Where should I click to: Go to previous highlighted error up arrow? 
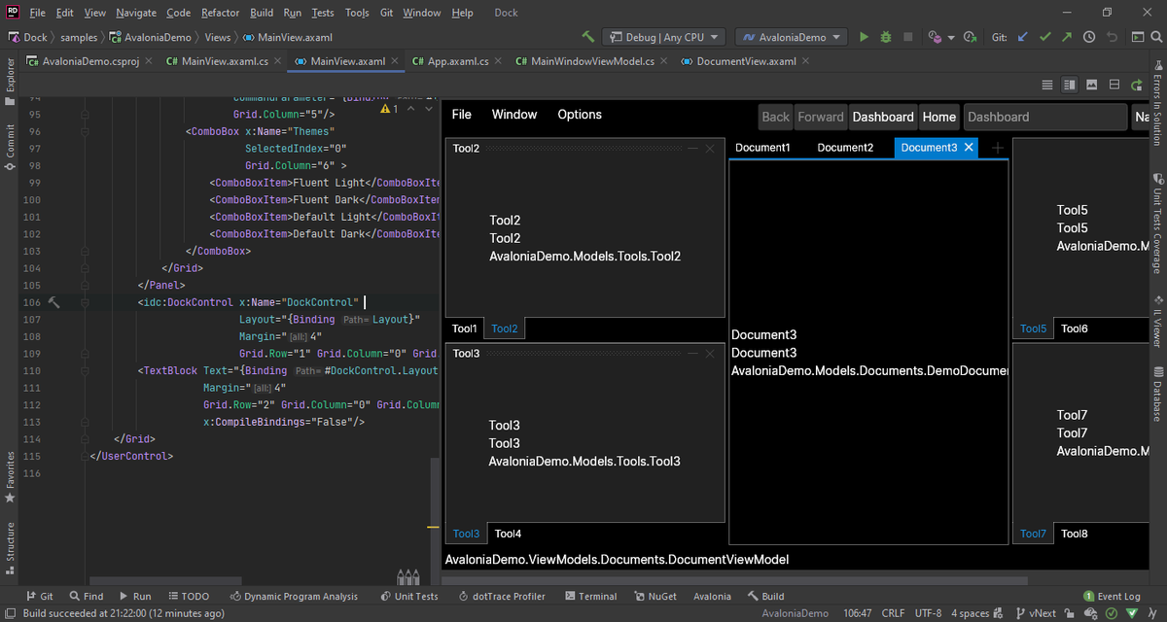tap(411, 109)
